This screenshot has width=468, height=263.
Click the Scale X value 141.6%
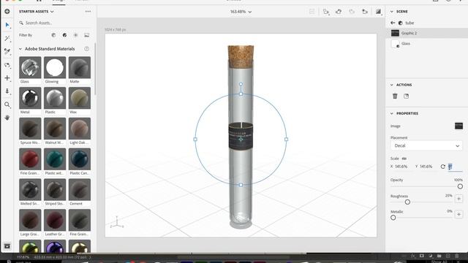pyautogui.click(x=401, y=167)
